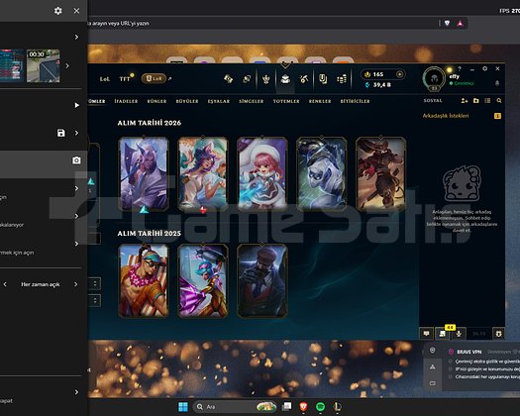Open the chat bubble icon at social panel bottom
Image resolution: width=520 pixels, height=416 pixels.
tap(427, 334)
